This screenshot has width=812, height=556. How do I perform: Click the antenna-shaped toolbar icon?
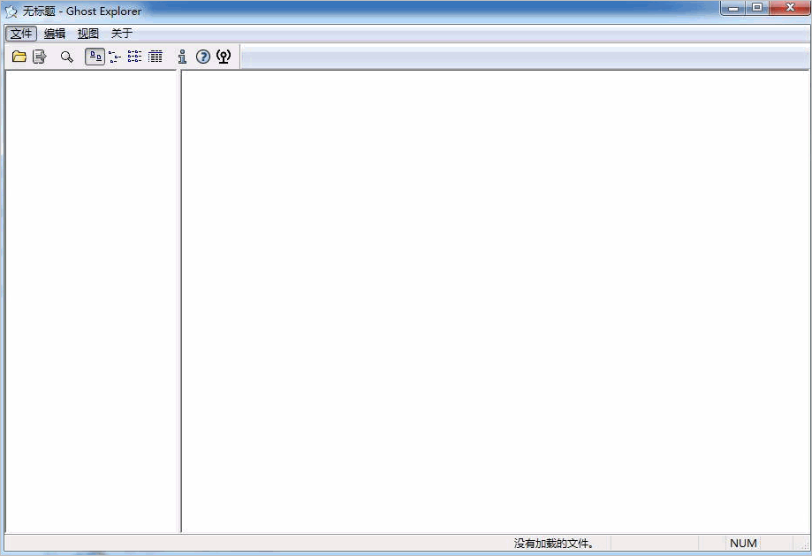point(224,57)
